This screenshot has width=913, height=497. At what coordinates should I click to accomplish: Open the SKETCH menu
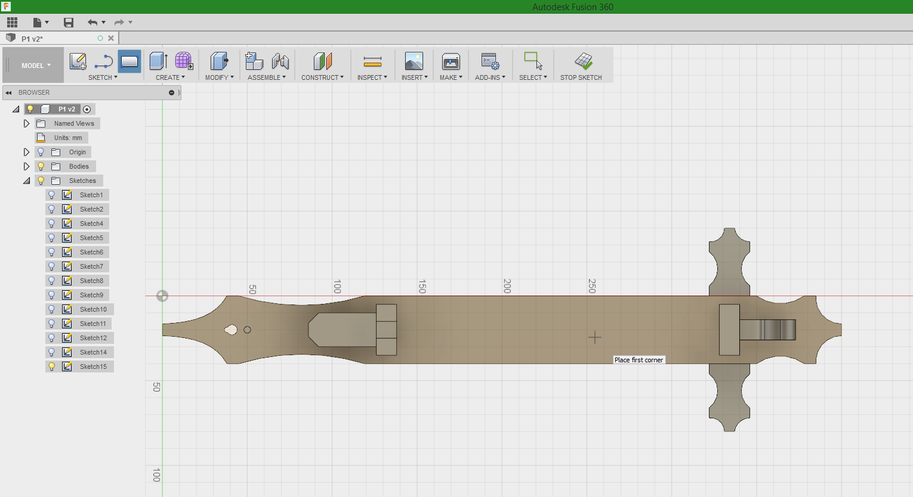coord(103,77)
